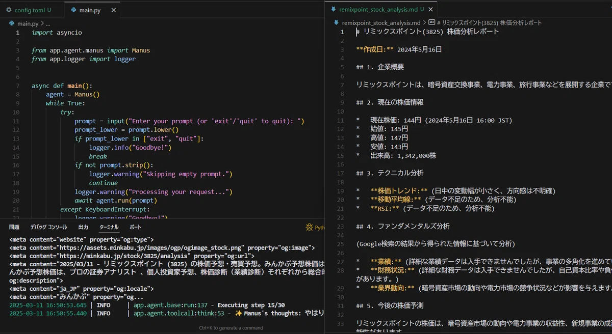Click the "出来高: 1,342,000株" bullet line
The height and width of the screenshot is (334, 612).
pos(396,155)
